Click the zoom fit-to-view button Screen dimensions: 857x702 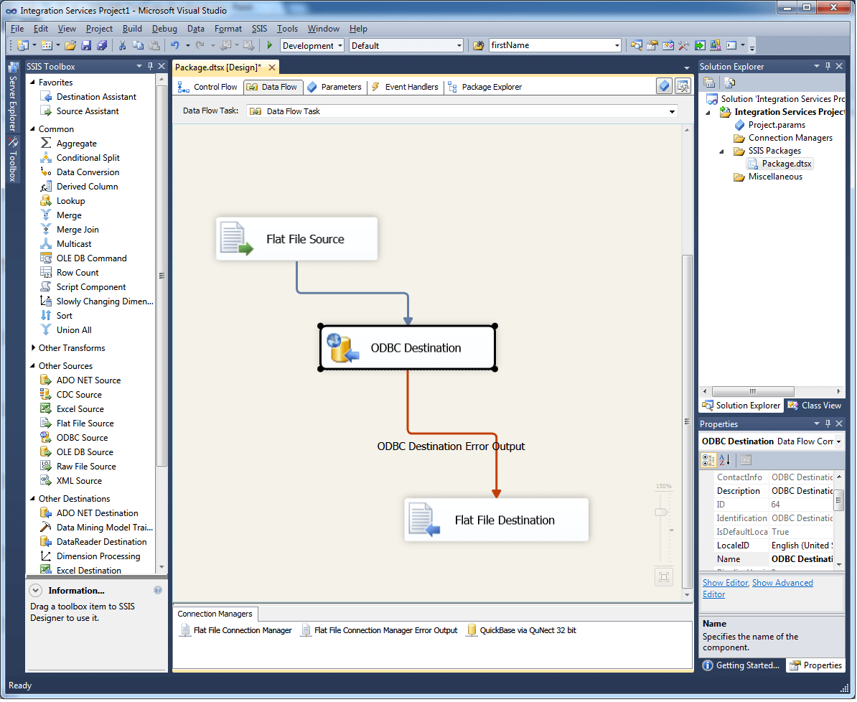pos(664,576)
